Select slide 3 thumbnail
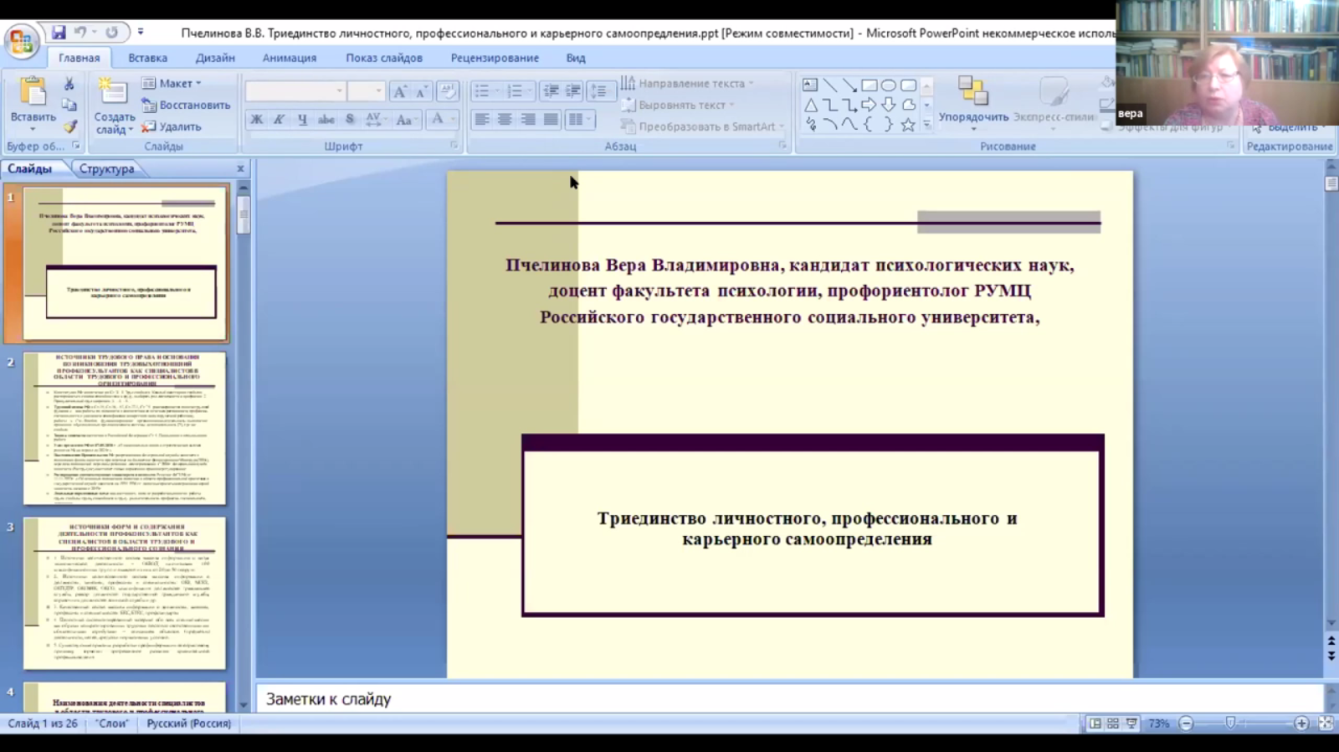Screen dimensions: 1339x752 [125, 593]
